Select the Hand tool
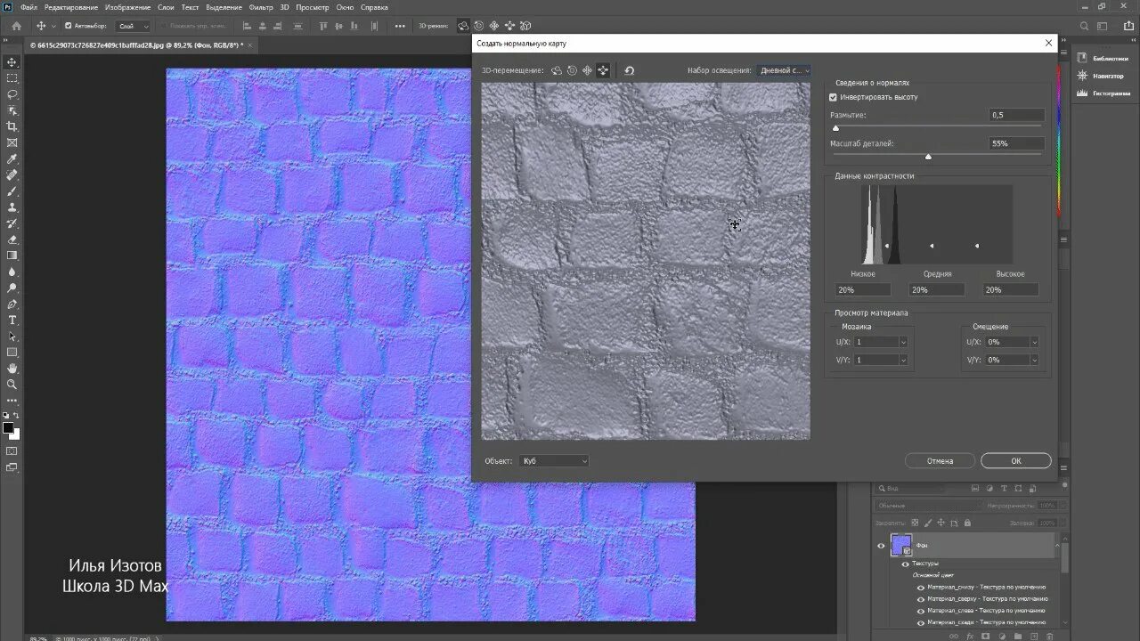The width and height of the screenshot is (1140, 641). [12, 368]
